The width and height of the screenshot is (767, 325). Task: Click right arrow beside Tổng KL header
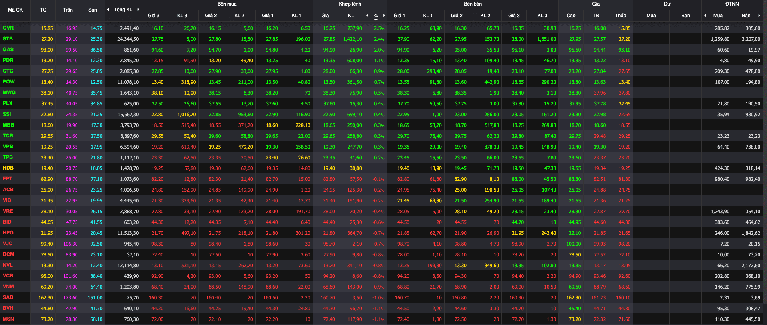(138, 10)
